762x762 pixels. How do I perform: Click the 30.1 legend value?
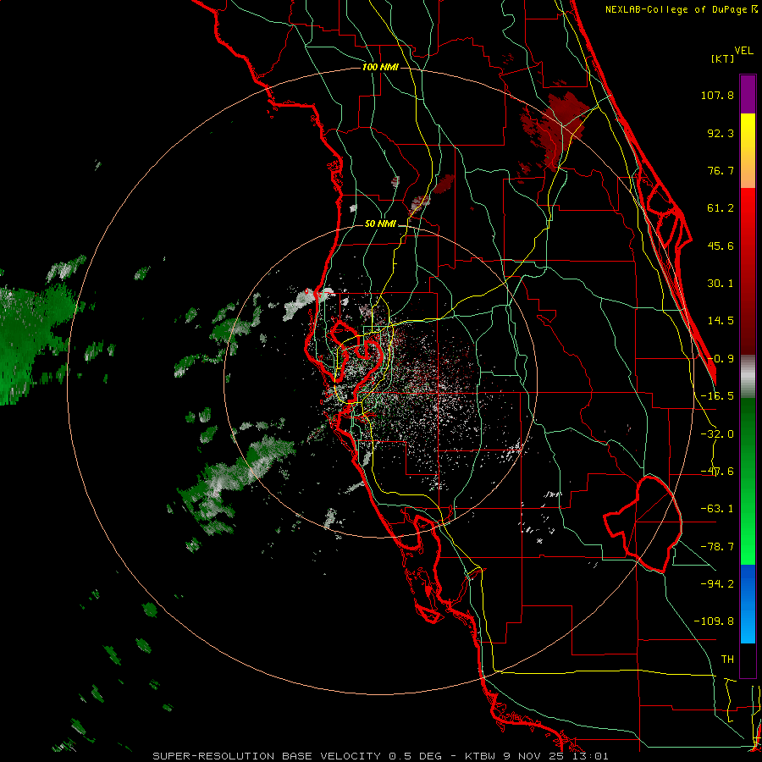[x=721, y=284]
